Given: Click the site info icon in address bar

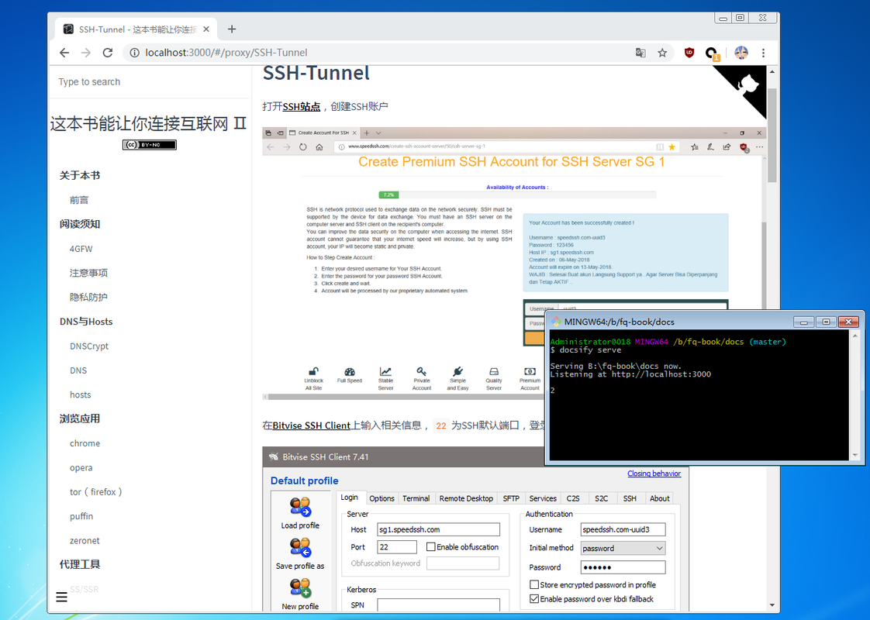Looking at the screenshot, I should coord(134,53).
